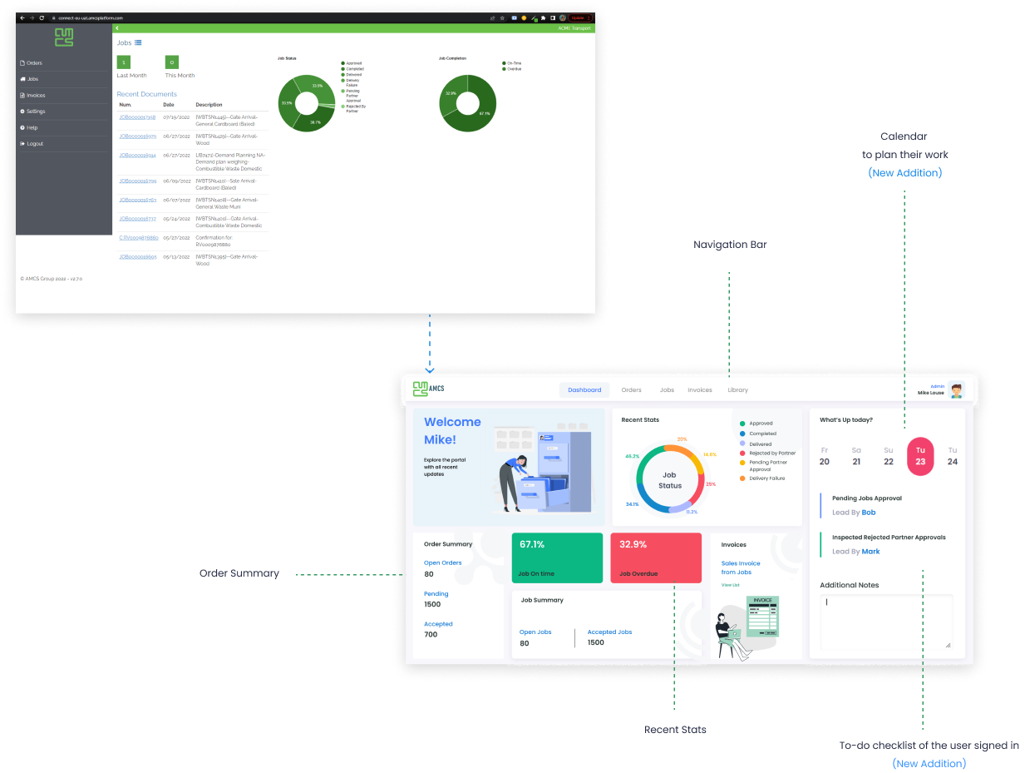The height and width of the screenshot is (773, 1025).
Task: Click Logout in the sidebar
Action: (32, 144)
